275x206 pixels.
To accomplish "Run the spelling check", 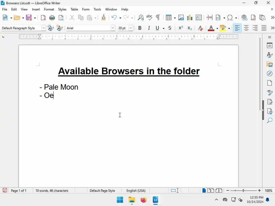I will [x=149, y=17].
